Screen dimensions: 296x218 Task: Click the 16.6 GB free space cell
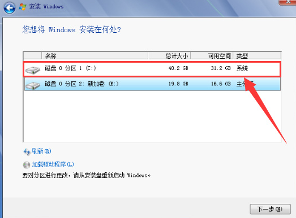coord(221,84)
